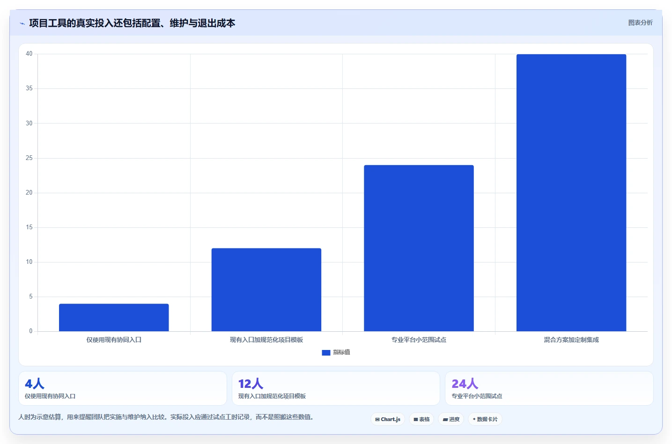Open the 24人 data card

(x=549, y=388)
